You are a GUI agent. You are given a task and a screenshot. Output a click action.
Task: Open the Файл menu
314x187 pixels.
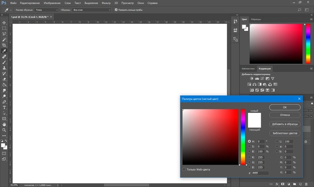click(x=13, y=3)
